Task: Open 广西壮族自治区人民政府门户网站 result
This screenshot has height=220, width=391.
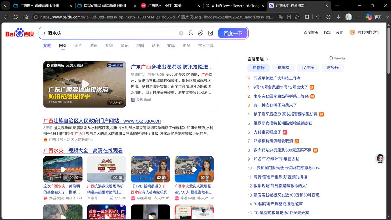Action: (102, 121)
